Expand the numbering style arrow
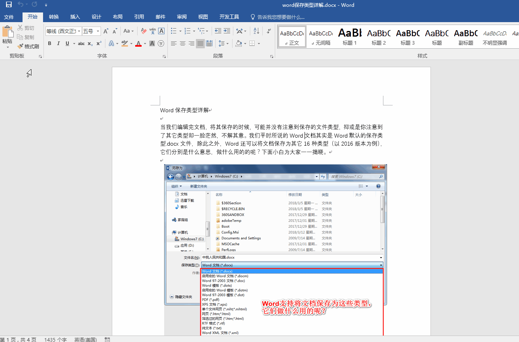Image resolution: width=519 pixels, height=342 pixels. (x=194, y=31)
